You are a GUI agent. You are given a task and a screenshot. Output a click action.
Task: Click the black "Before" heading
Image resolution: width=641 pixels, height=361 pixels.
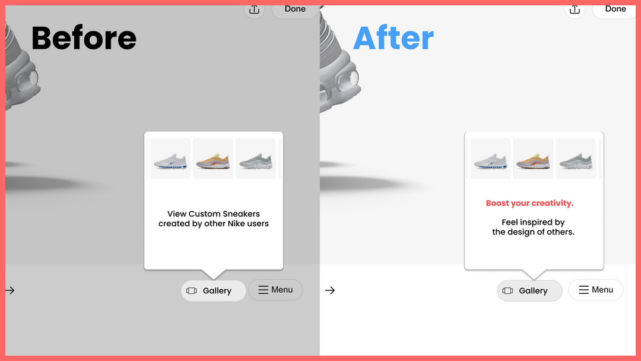click(84, 38)
